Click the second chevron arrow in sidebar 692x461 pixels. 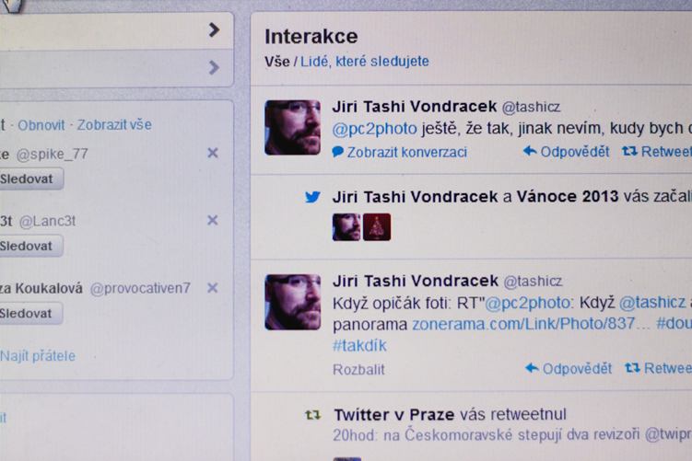tap(214, 67)
